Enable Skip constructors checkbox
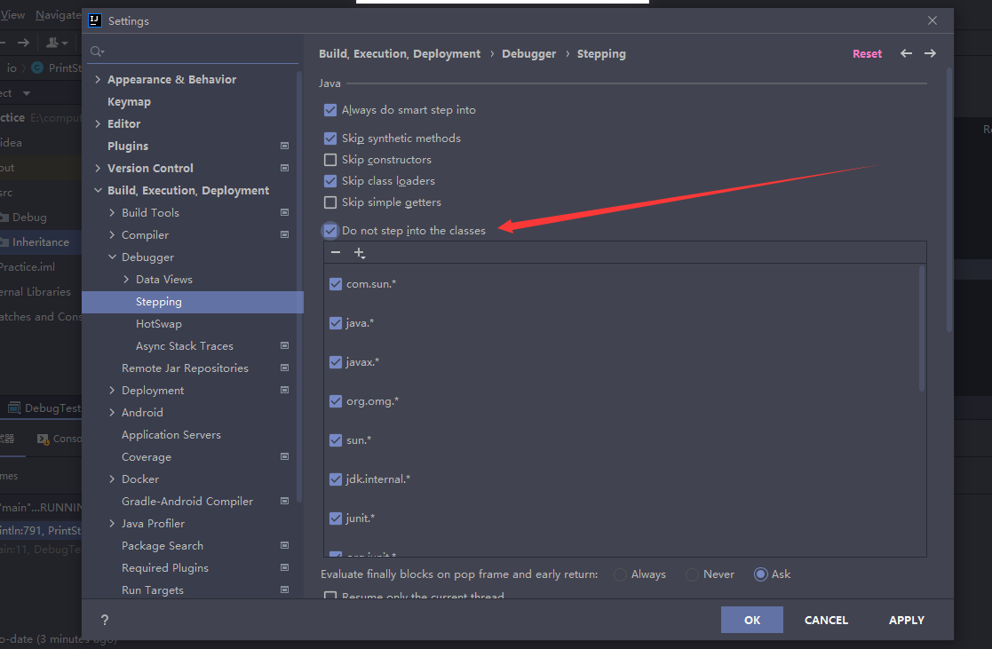This screenshot has height=649, width=992. click(330, 160)
